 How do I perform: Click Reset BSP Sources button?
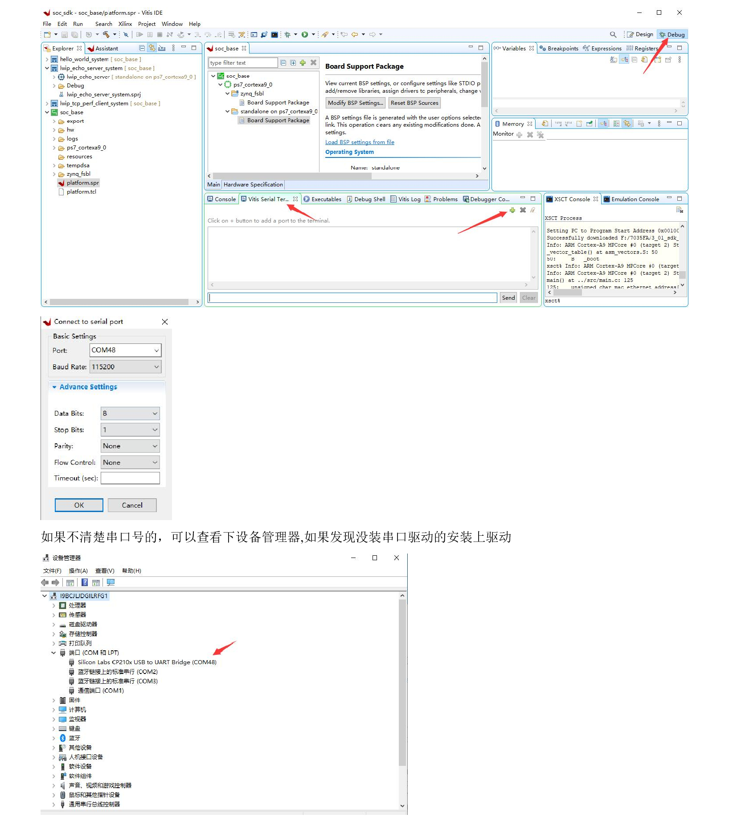coord(414,103)
